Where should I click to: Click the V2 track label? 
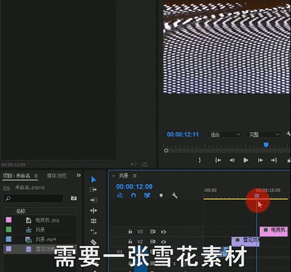coord(140,242)
